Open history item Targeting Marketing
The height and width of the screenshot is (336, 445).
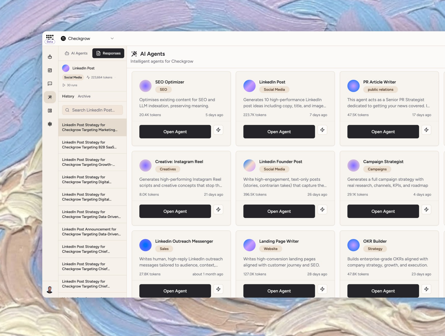92,127
